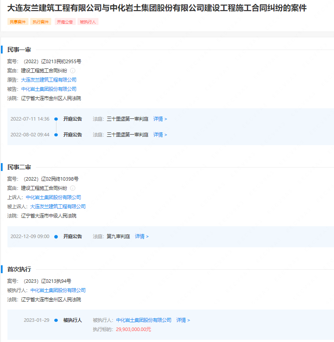Click 开庭公告 label in 2022-12-09 row

click(73, 236)
